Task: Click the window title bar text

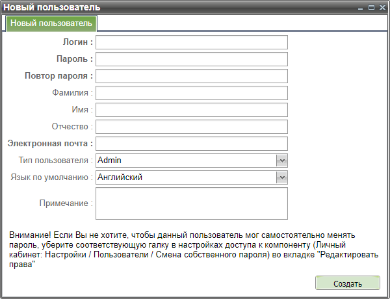Action: (53, 7)
